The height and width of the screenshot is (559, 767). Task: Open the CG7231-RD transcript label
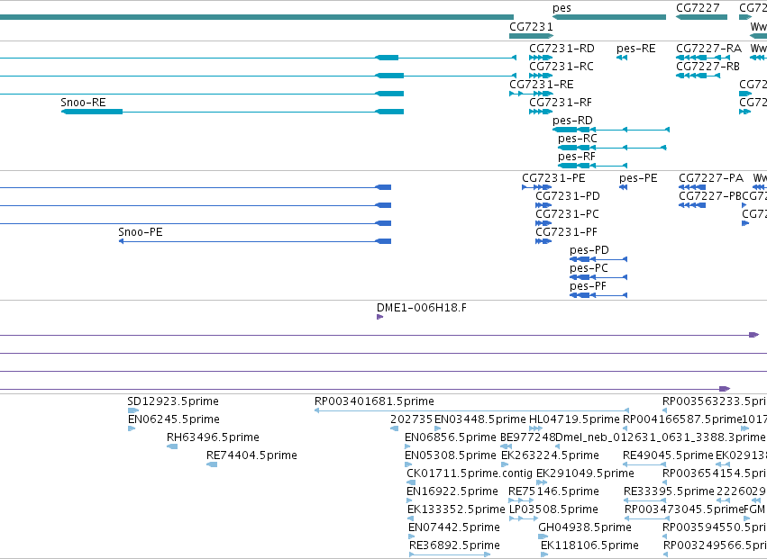pos(562,49)
